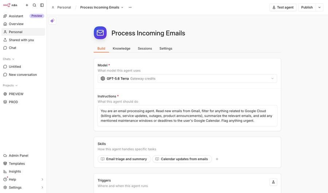Viewport: 328px width, 193px height.
Task: Collapse sidebar with the panel icon
Action: [42, 5]
